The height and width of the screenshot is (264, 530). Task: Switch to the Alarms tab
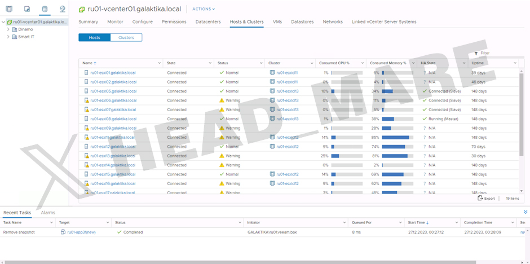[x=48, y=213]
